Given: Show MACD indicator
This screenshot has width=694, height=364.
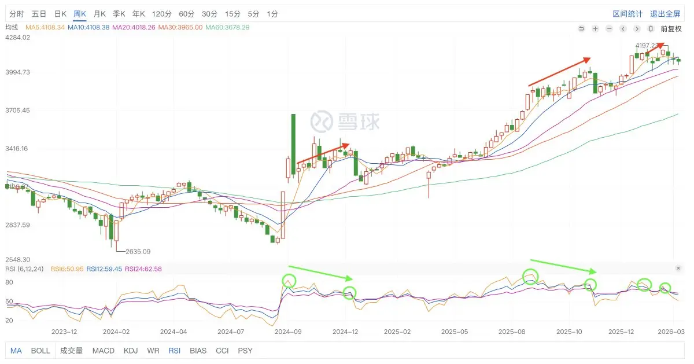Looking at the screenshot, I should click(x=104, y=351).
